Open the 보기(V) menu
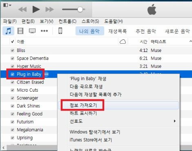This screenshot has width=192, height=151. 47,21
